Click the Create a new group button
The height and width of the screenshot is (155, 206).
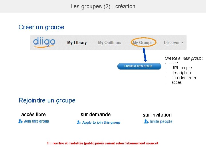[139, 66]
